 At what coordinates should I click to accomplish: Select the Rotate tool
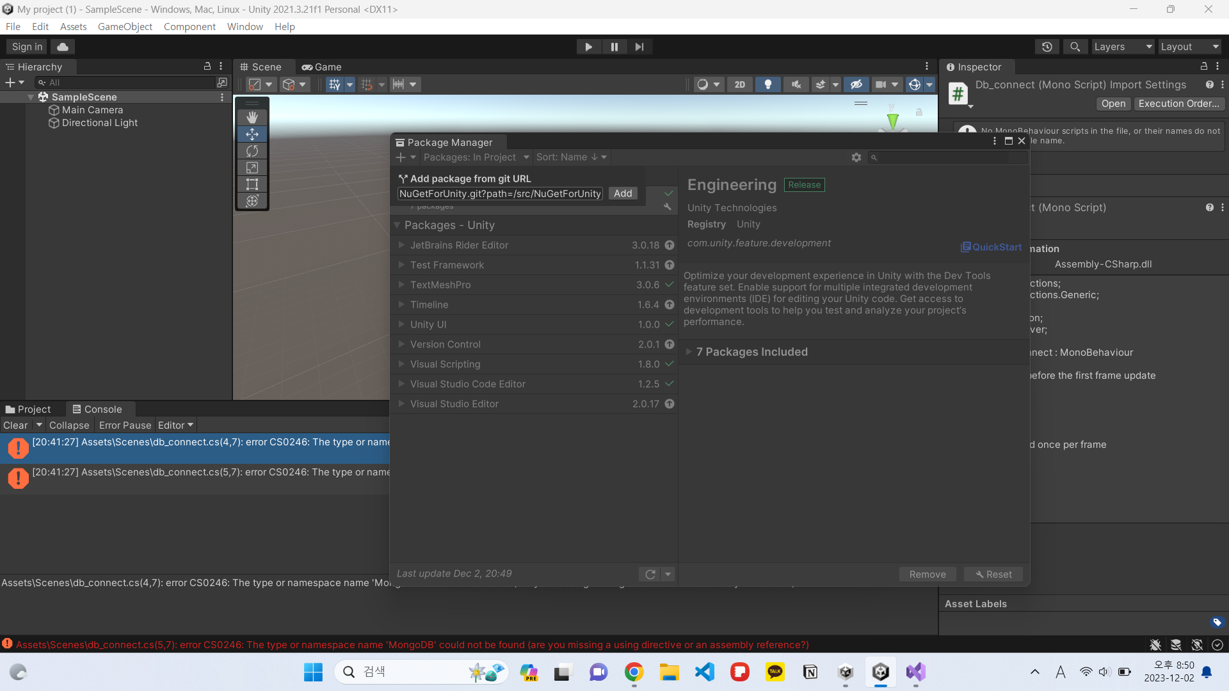[252, 151]
